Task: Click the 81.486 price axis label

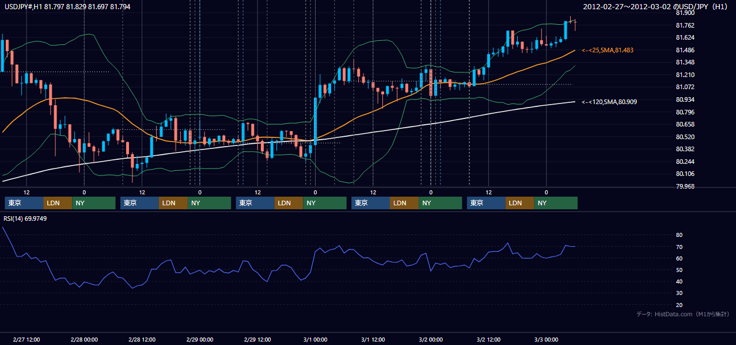Action: click(685, 50)
